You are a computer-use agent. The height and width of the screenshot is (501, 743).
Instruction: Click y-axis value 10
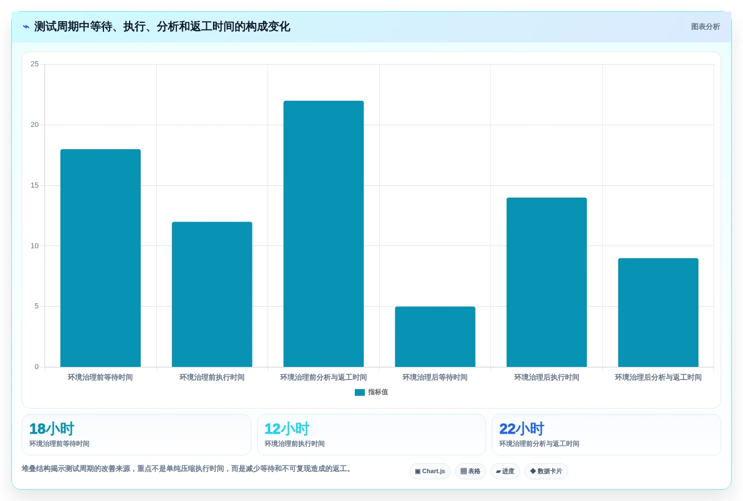[34, 246]
